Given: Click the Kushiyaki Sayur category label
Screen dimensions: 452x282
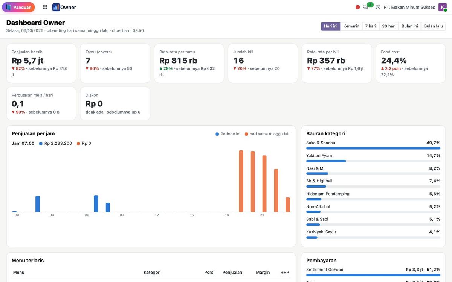Looking at the screenshot, I should (x=321, y=232).
